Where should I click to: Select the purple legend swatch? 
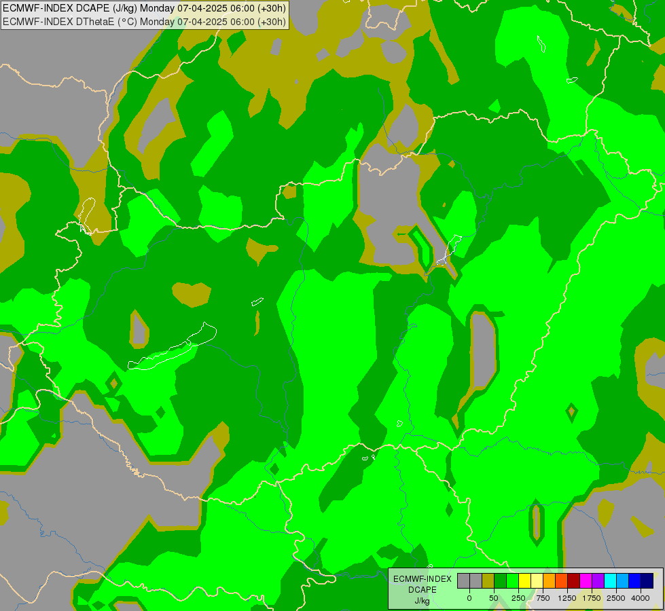point(598,581)
